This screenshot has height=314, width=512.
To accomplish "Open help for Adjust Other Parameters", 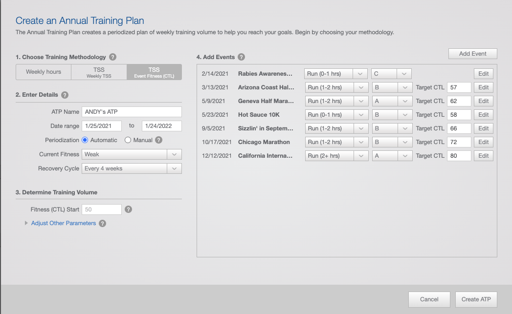I will pyautogui.click(x=102, y=223).
